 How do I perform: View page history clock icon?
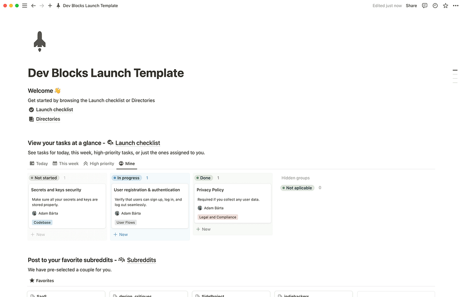pyautogui.click(x=435, y=5)
